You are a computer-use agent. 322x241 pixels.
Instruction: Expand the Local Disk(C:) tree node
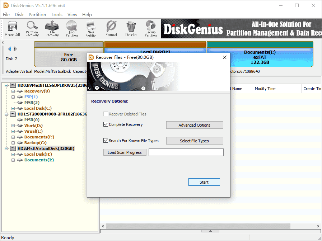point(13,108)
